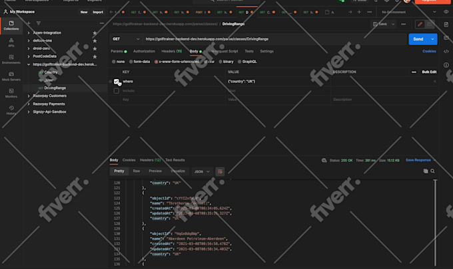
Task: Open the GET method dropdown
Action: pos(126,39)
